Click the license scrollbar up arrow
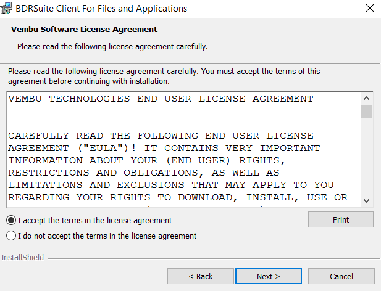 (366, 99)
